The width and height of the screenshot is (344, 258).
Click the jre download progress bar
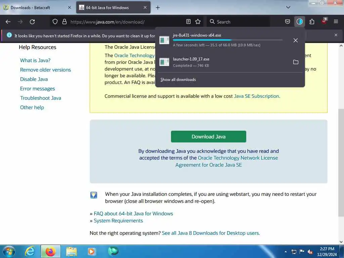[228, 40]
